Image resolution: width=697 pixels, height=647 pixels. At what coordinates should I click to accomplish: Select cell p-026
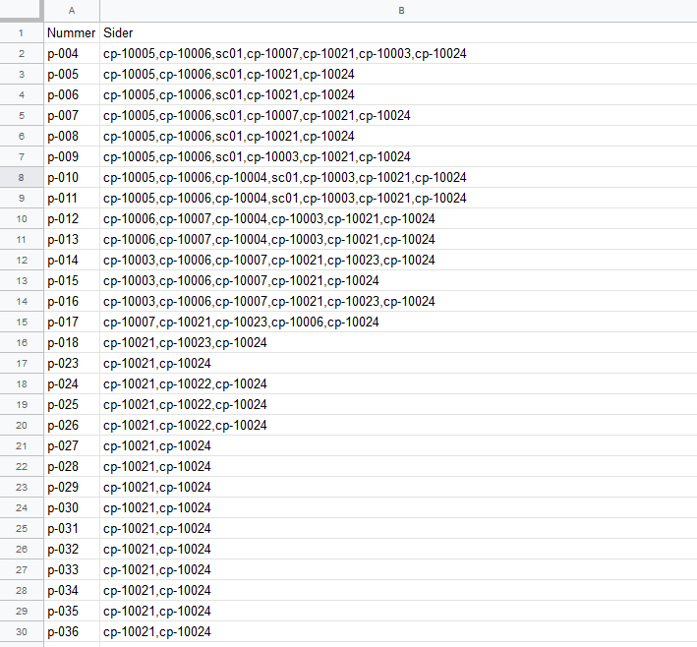72,425
